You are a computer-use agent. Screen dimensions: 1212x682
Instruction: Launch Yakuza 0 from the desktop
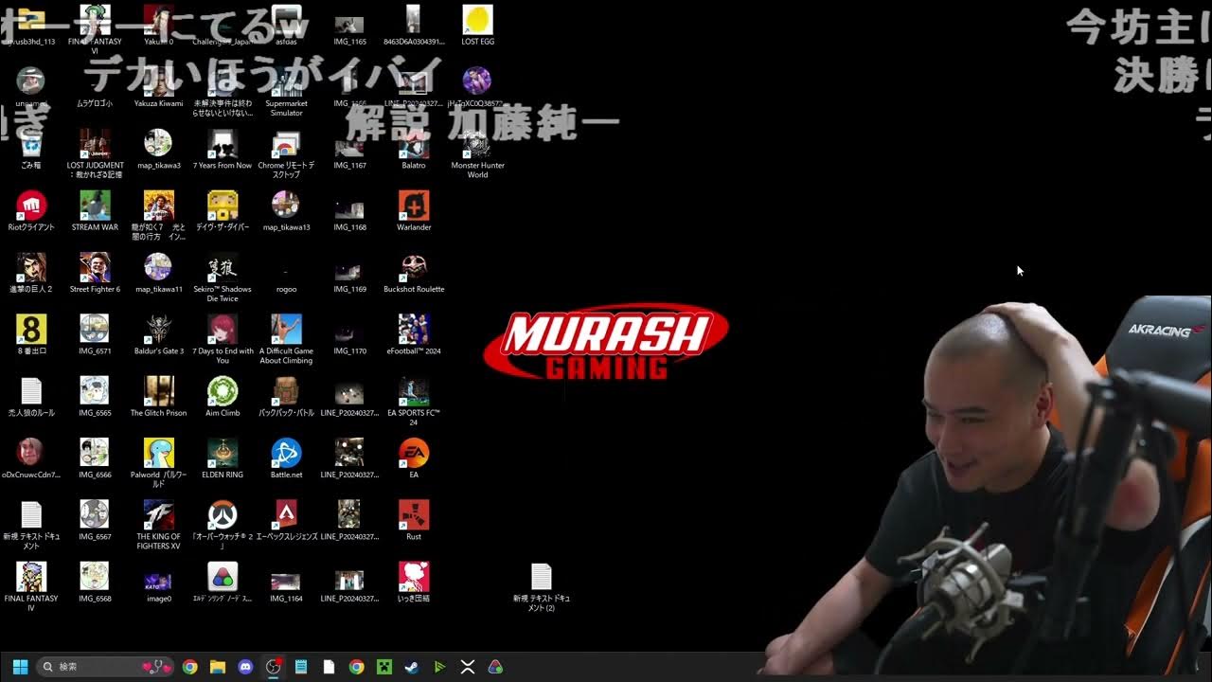[158, 25]
